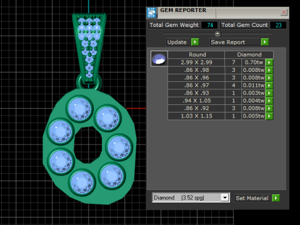The image size is (300, 225).
Task: Click green arrow next to Save Report
Action: (265, 42)
